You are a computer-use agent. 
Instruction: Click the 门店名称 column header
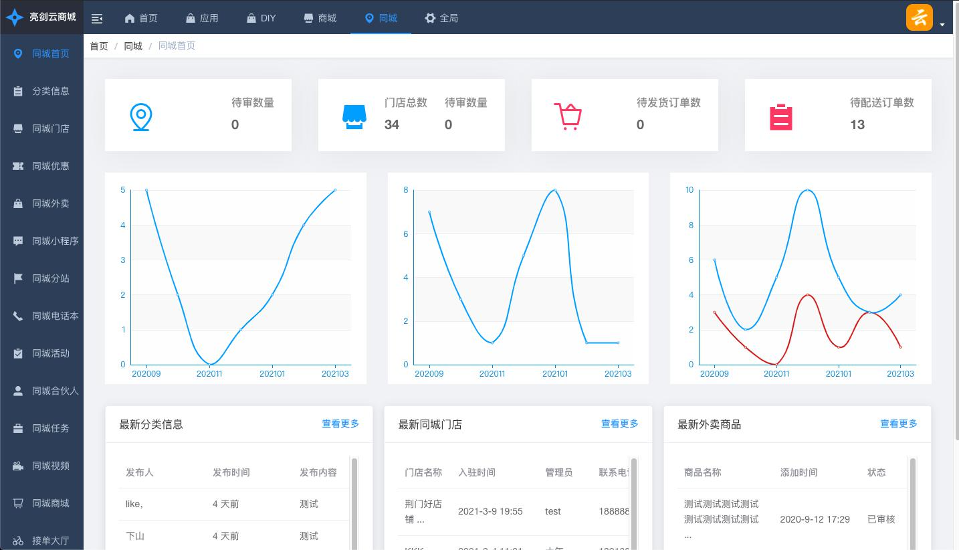423,472
